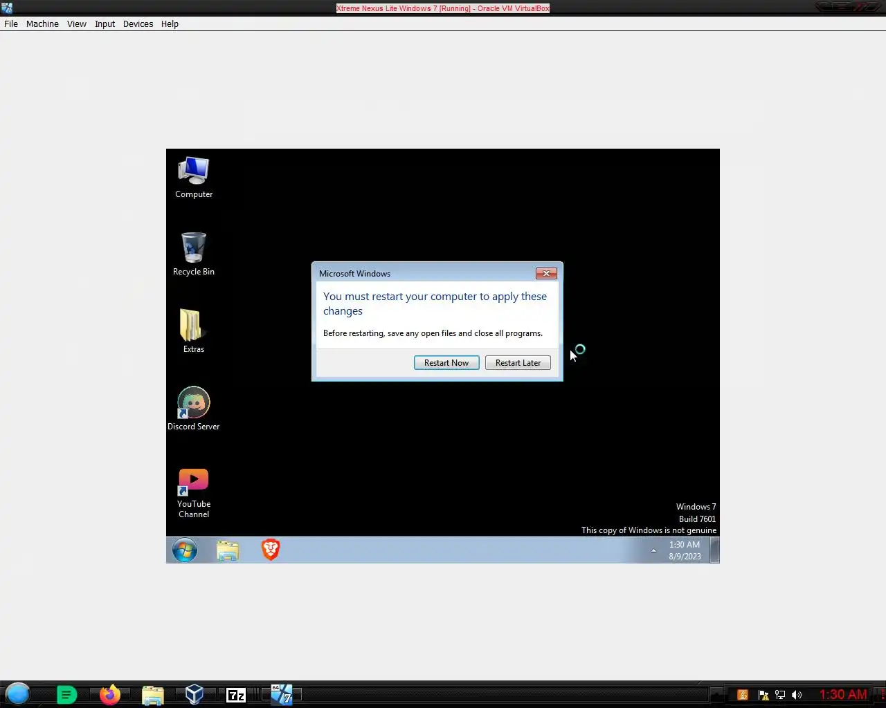Click Show desktop strip in VM taskbar
The image size is (886, 708).
pyautogui.click(x=715, y=550)
